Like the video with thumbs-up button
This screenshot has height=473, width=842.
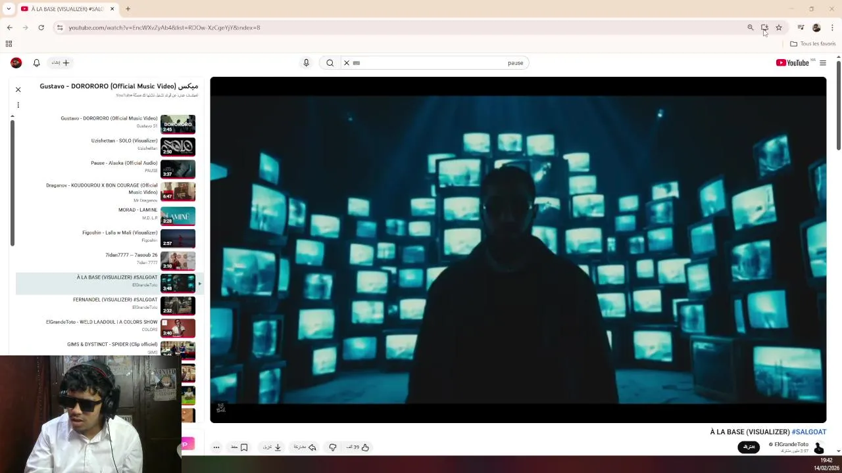point(359,447)
